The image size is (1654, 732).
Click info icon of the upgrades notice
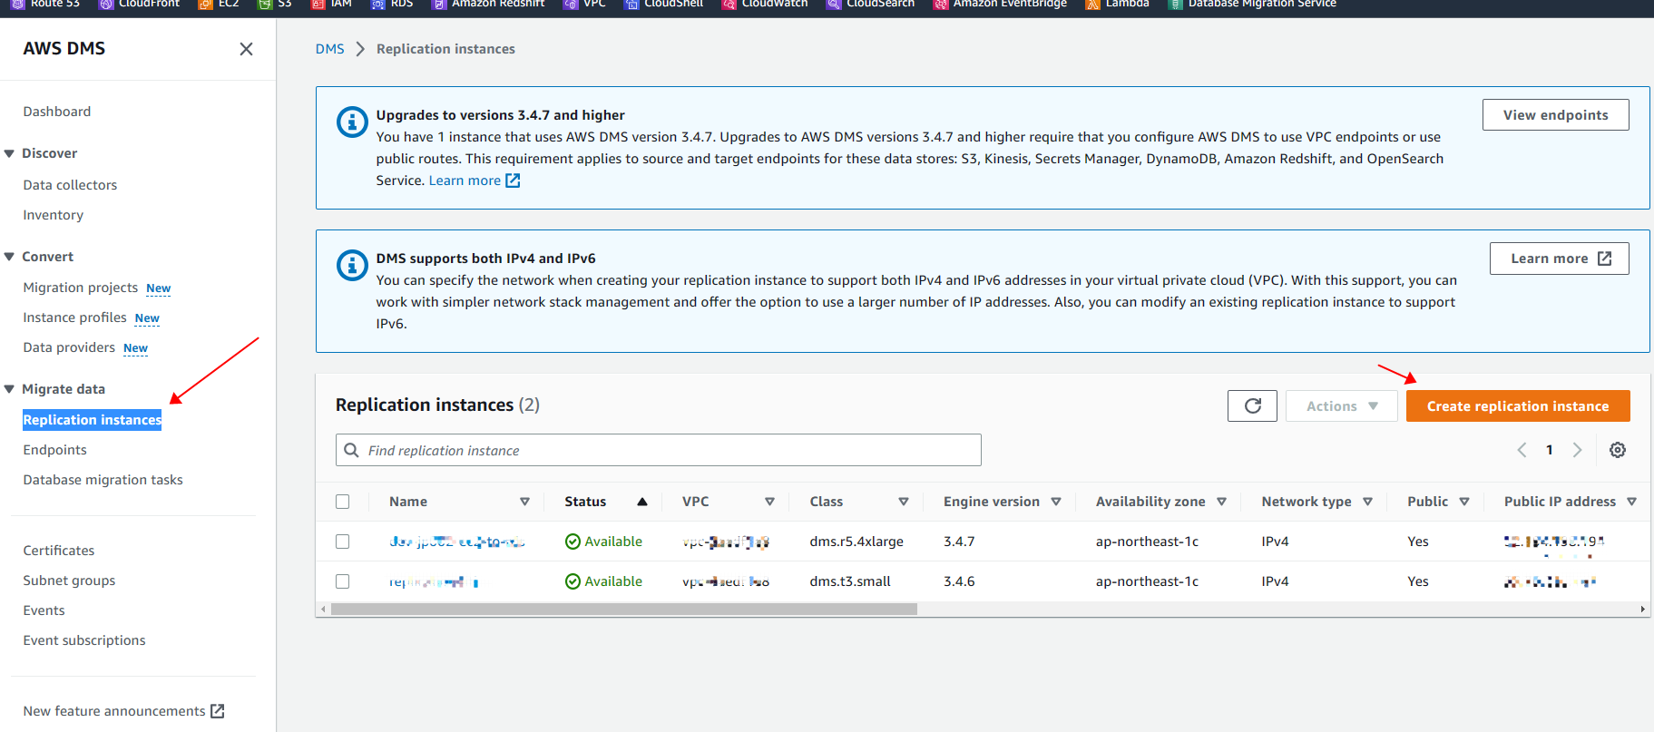(352, 122)
